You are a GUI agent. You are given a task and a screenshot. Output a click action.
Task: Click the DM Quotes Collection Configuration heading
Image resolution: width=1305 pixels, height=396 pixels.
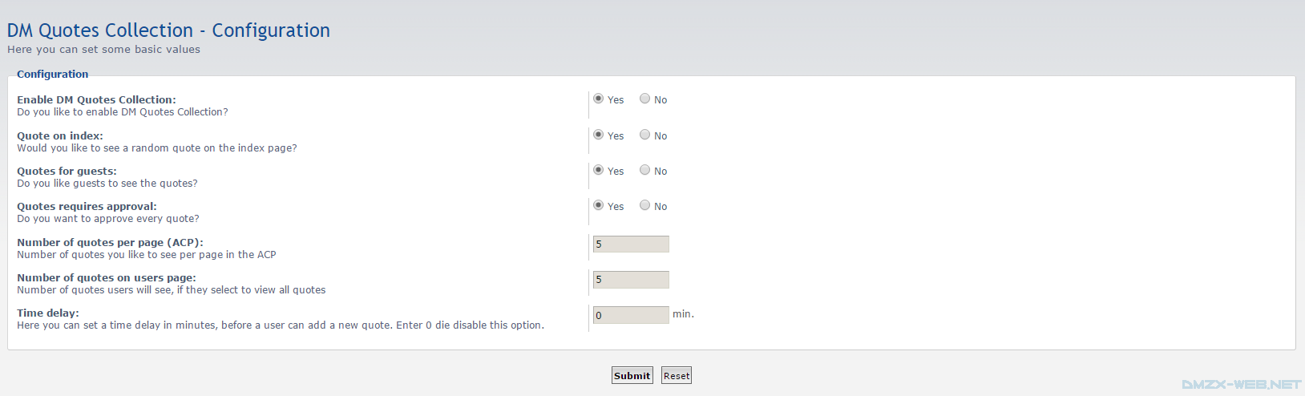168,30
